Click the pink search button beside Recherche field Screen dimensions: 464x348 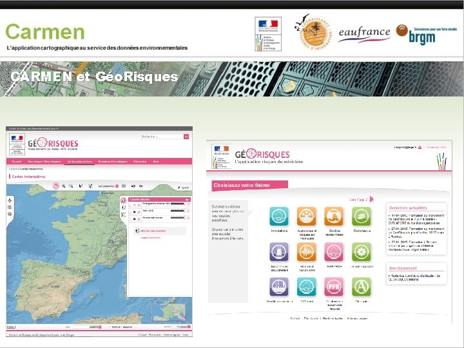[x=186, y=137]
